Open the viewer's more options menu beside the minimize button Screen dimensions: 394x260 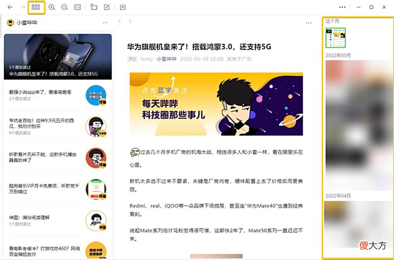342,7
